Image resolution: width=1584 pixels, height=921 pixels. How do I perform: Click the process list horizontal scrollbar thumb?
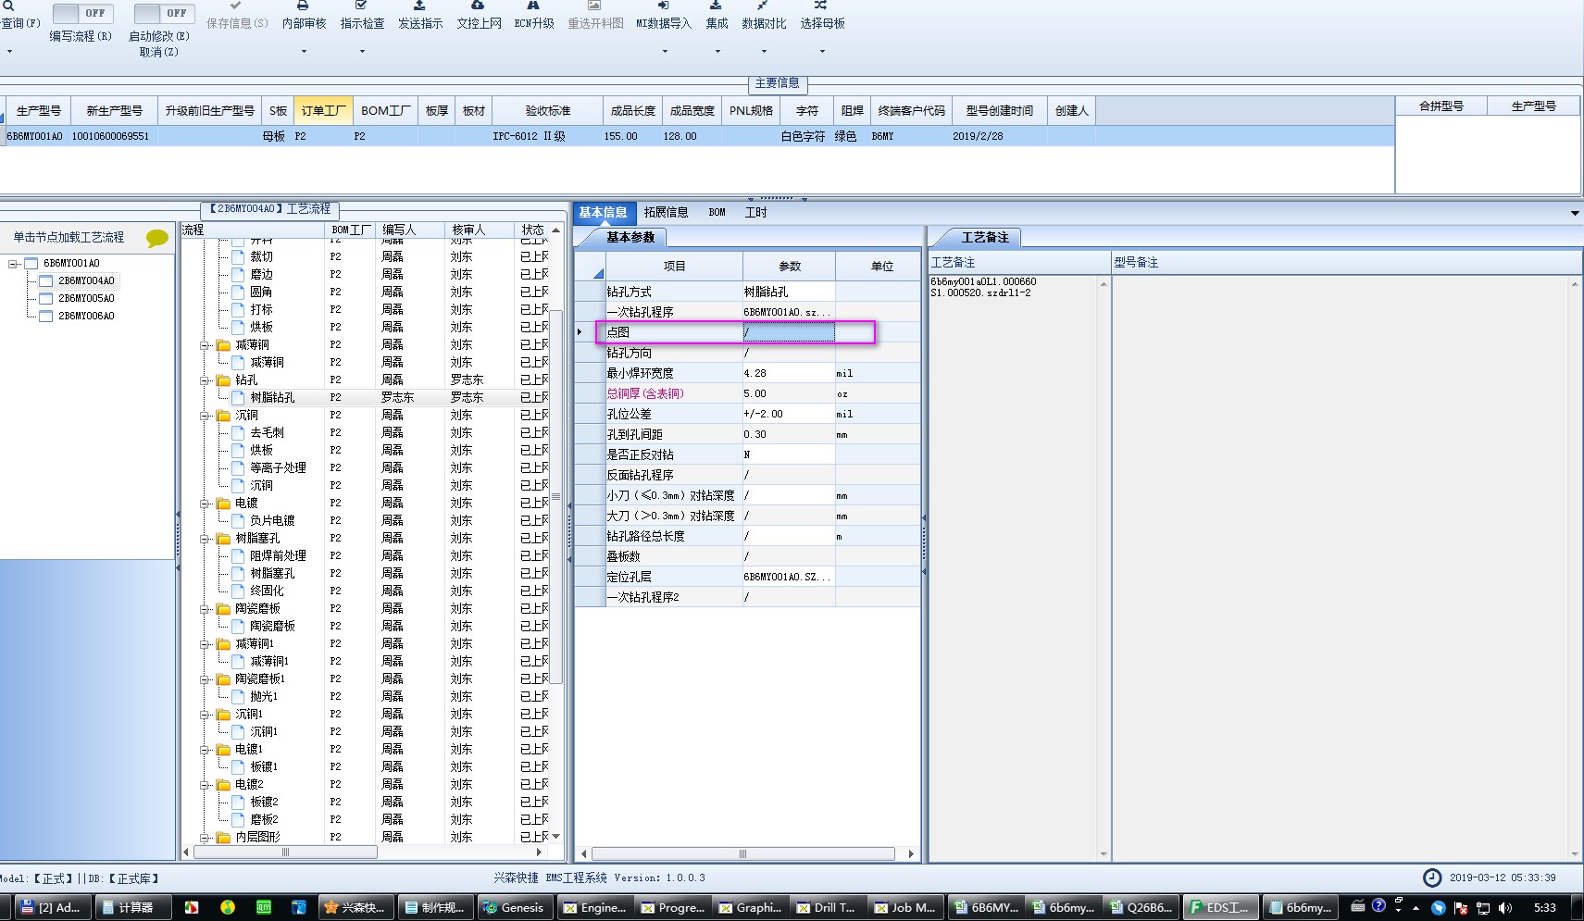click(x=285, y=852)
